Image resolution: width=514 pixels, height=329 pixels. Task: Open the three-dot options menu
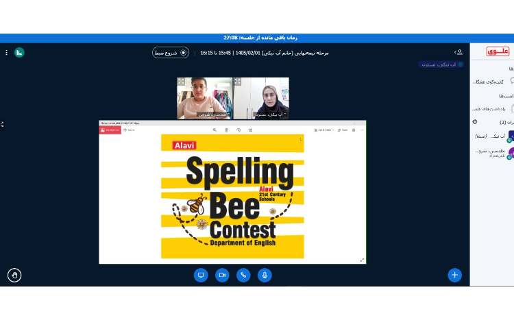(x=6, y=52)
